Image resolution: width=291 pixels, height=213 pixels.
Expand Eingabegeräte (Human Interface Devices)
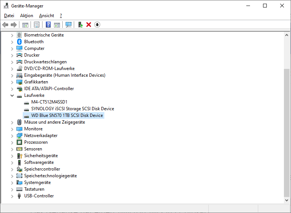click(x=12, y=75)
